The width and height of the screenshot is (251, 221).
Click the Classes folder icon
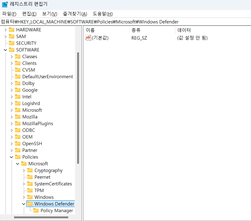coord(18,57)
